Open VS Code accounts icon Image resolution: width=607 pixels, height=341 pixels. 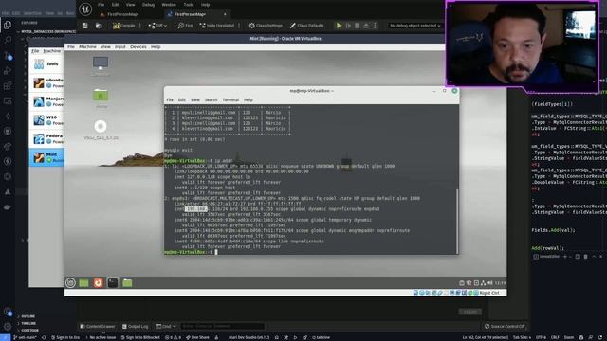[x=8, y=313]
